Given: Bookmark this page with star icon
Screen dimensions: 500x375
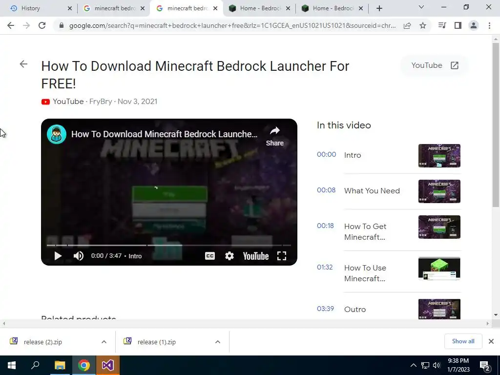Looking at the screenshot, I should point(423,25).
